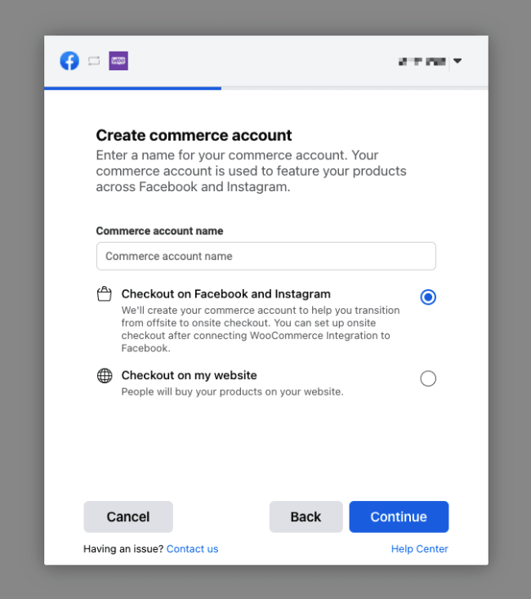The image size is (531, 599).
Task: Focus the Commerce account name input field
Action: (x=265, y=256)
